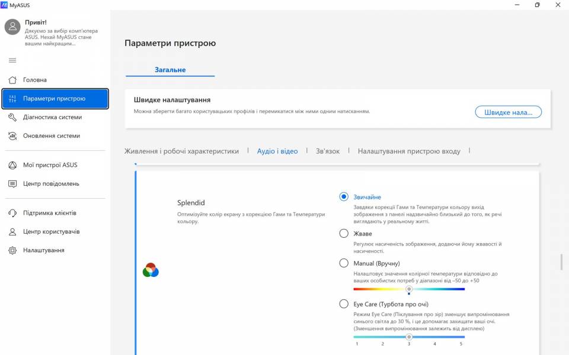
Task: Open Головна via the home icon
Action: point(12,80)
